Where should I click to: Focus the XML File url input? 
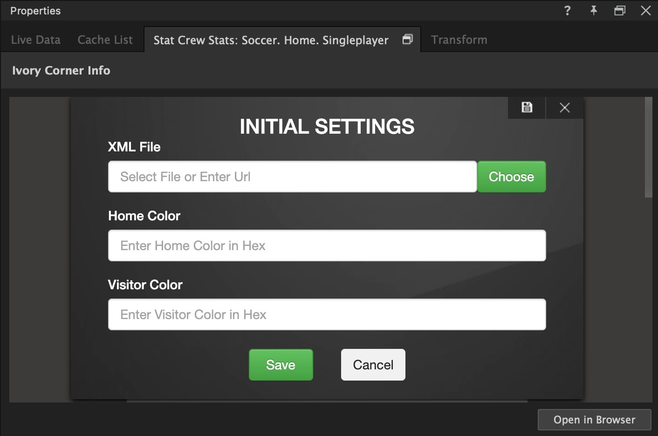coord(293,177)
